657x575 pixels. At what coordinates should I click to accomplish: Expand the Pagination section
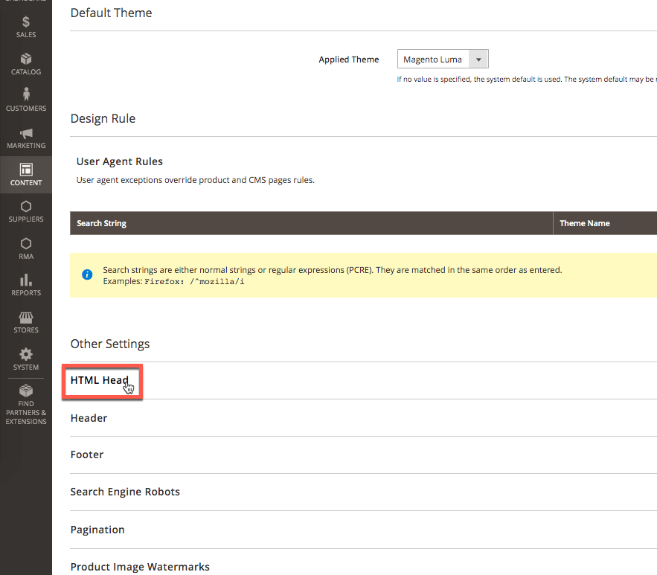pyautogui.click(x=97, y=530)
